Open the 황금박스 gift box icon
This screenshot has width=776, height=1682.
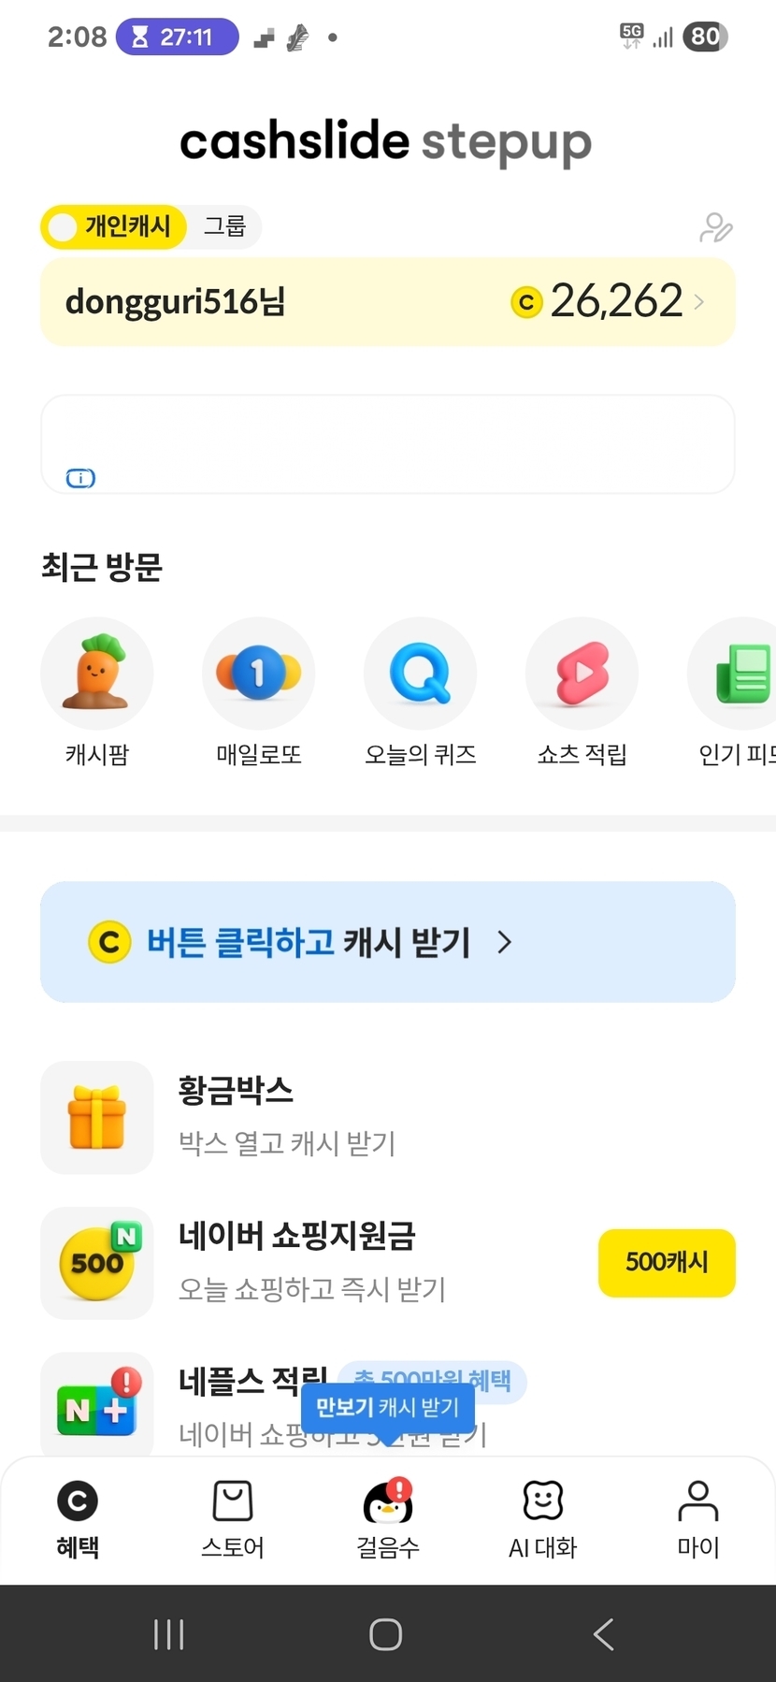[x=97, y=1117]
